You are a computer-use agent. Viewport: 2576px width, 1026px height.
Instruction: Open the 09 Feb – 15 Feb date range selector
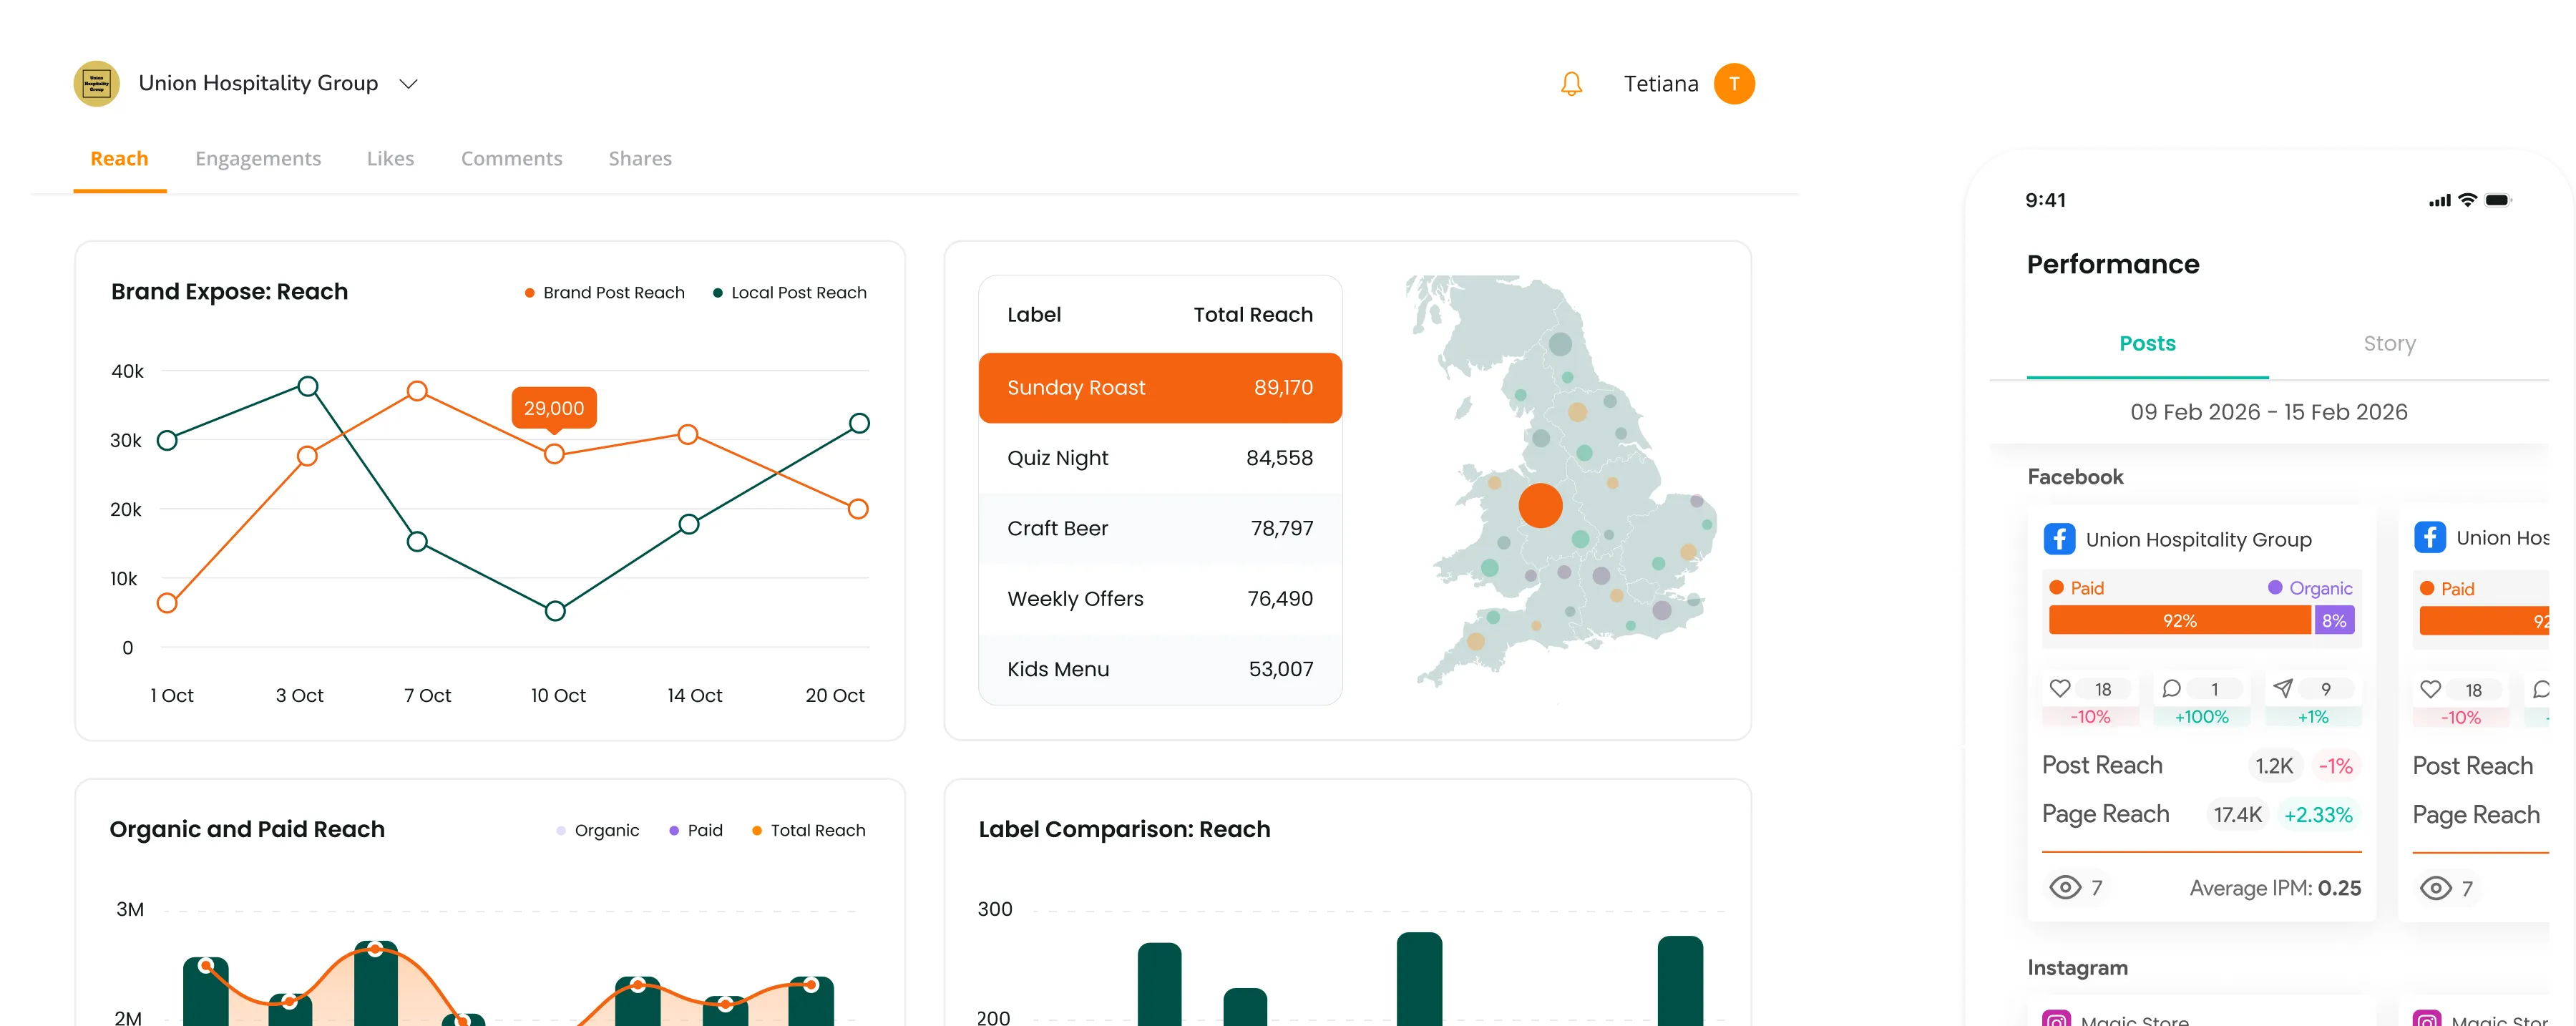(x=2268, y=412)
